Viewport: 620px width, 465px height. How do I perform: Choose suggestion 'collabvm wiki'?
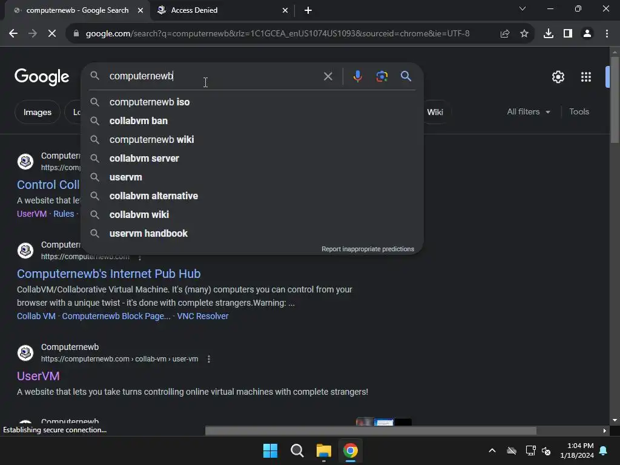click(252, 215)
